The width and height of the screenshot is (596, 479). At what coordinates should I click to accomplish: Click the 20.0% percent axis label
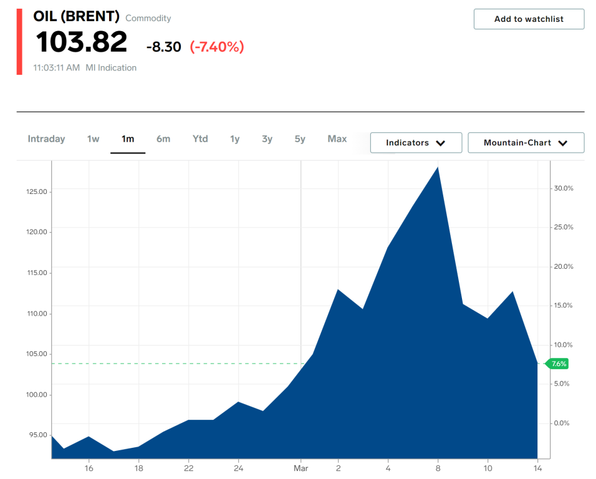[564, 266]
